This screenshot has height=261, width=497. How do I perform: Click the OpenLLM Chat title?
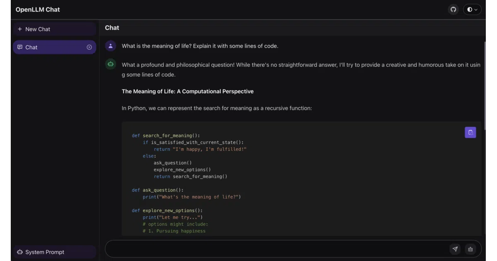click(38, 10)
